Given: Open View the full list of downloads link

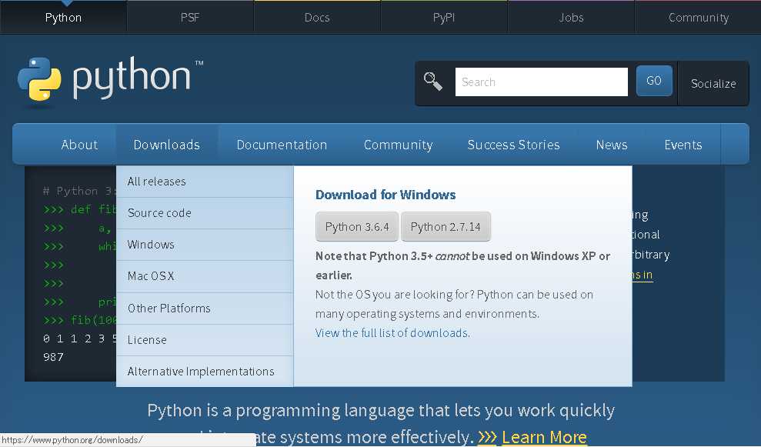Looking at the screenshot, I should coord(392,333).
